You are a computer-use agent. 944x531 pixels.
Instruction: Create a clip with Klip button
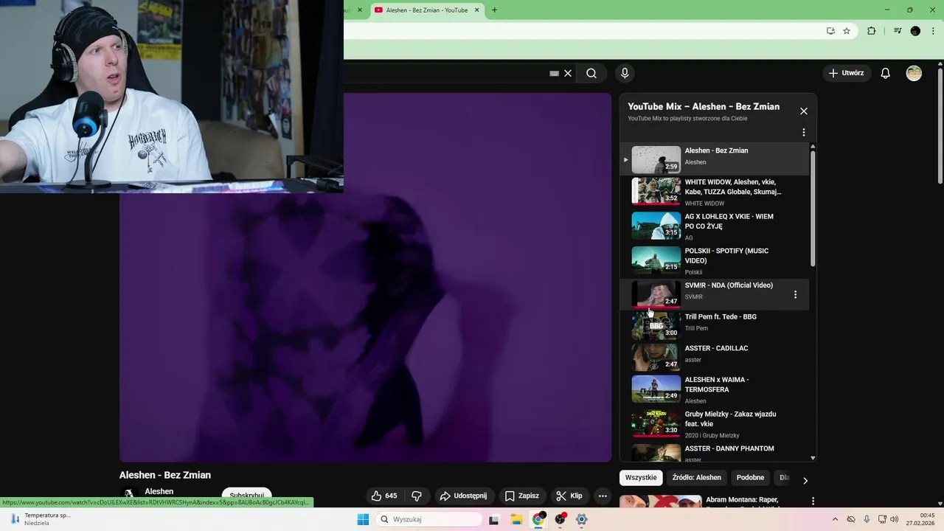tap(569, 496)
